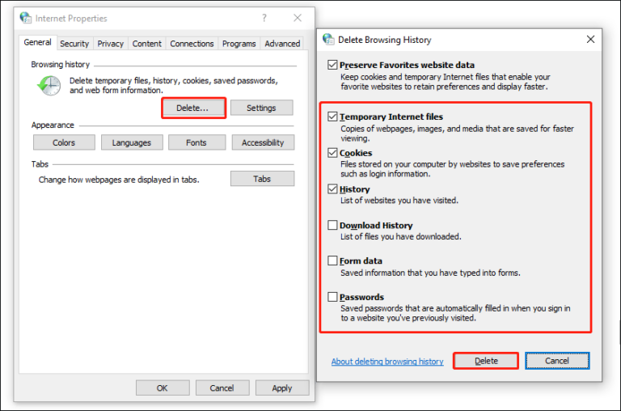This screenshot has height=411, width=621.
Task: Close the Delete Browsing History dialog
Action: [x=590, y=39]
